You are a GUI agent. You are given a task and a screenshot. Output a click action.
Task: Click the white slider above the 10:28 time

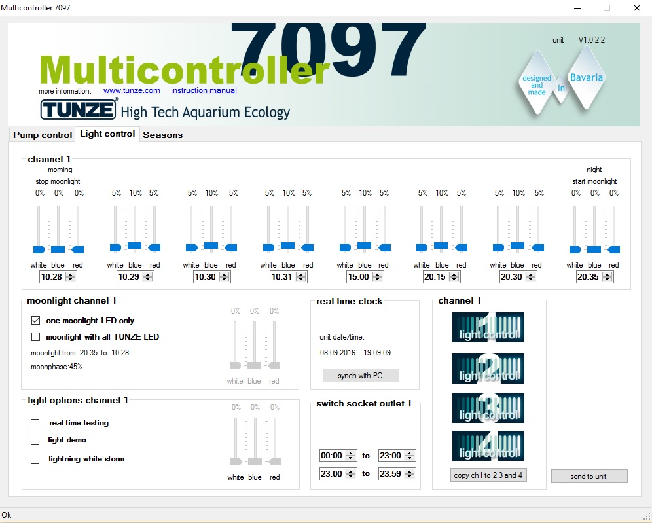[x=39, y=249]
